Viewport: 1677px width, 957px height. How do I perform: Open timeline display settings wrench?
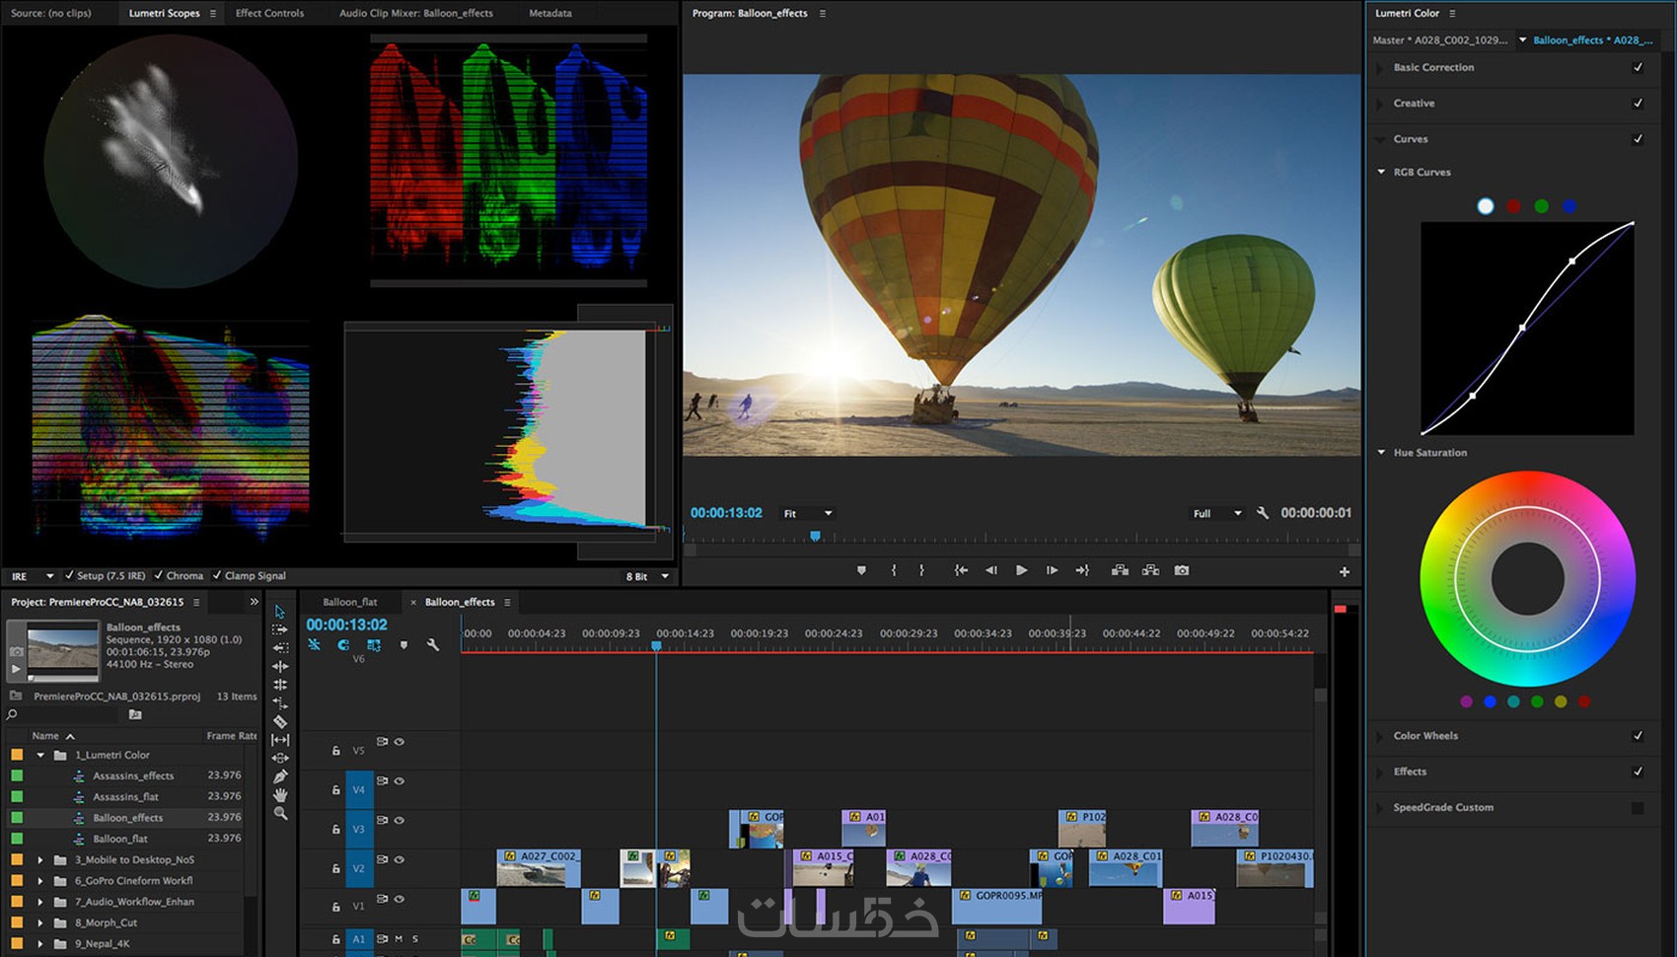pos(432,645)
